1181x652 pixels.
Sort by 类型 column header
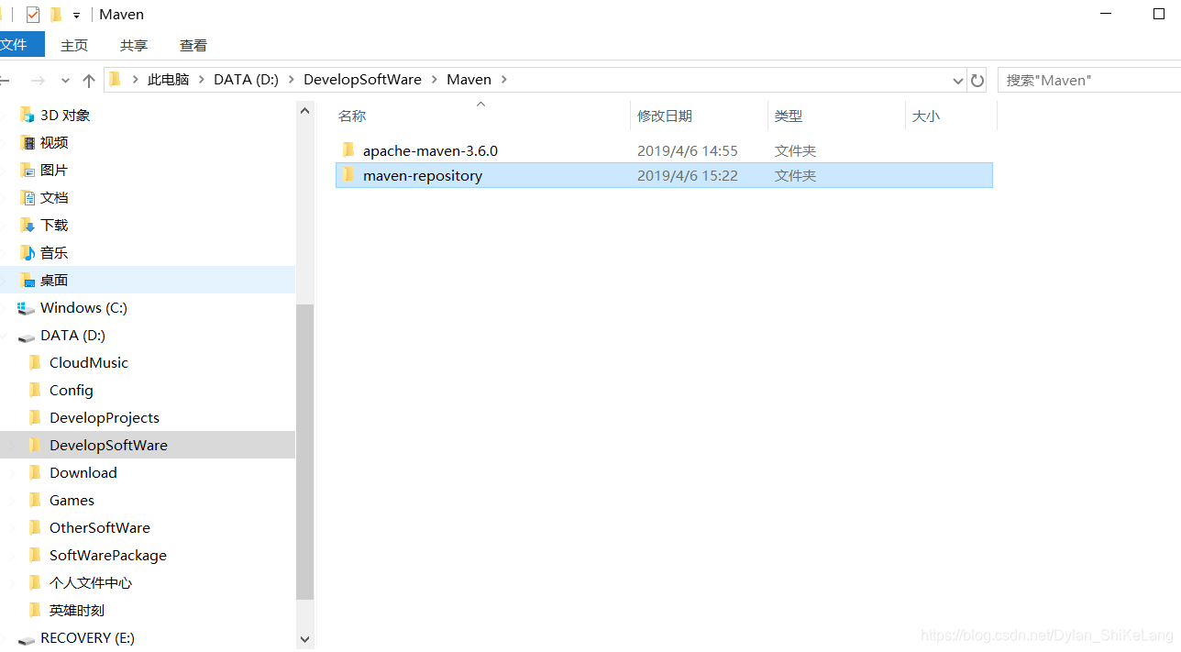coord(789,116)
